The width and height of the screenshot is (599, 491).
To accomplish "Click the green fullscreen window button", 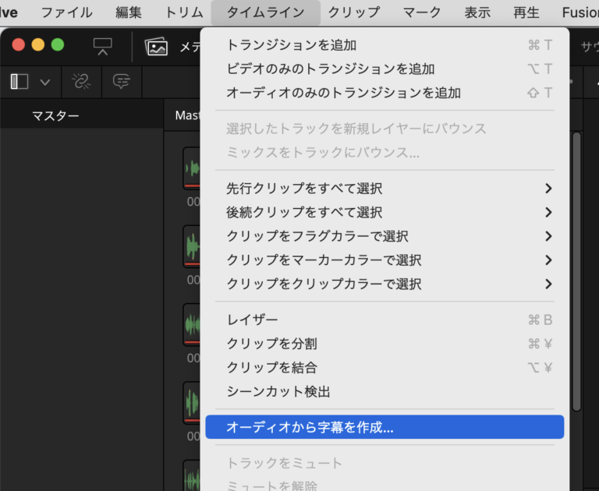I will (58, 45).
